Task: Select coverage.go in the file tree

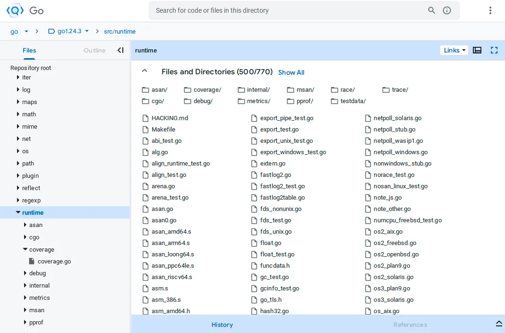Action: click(54, 262)
